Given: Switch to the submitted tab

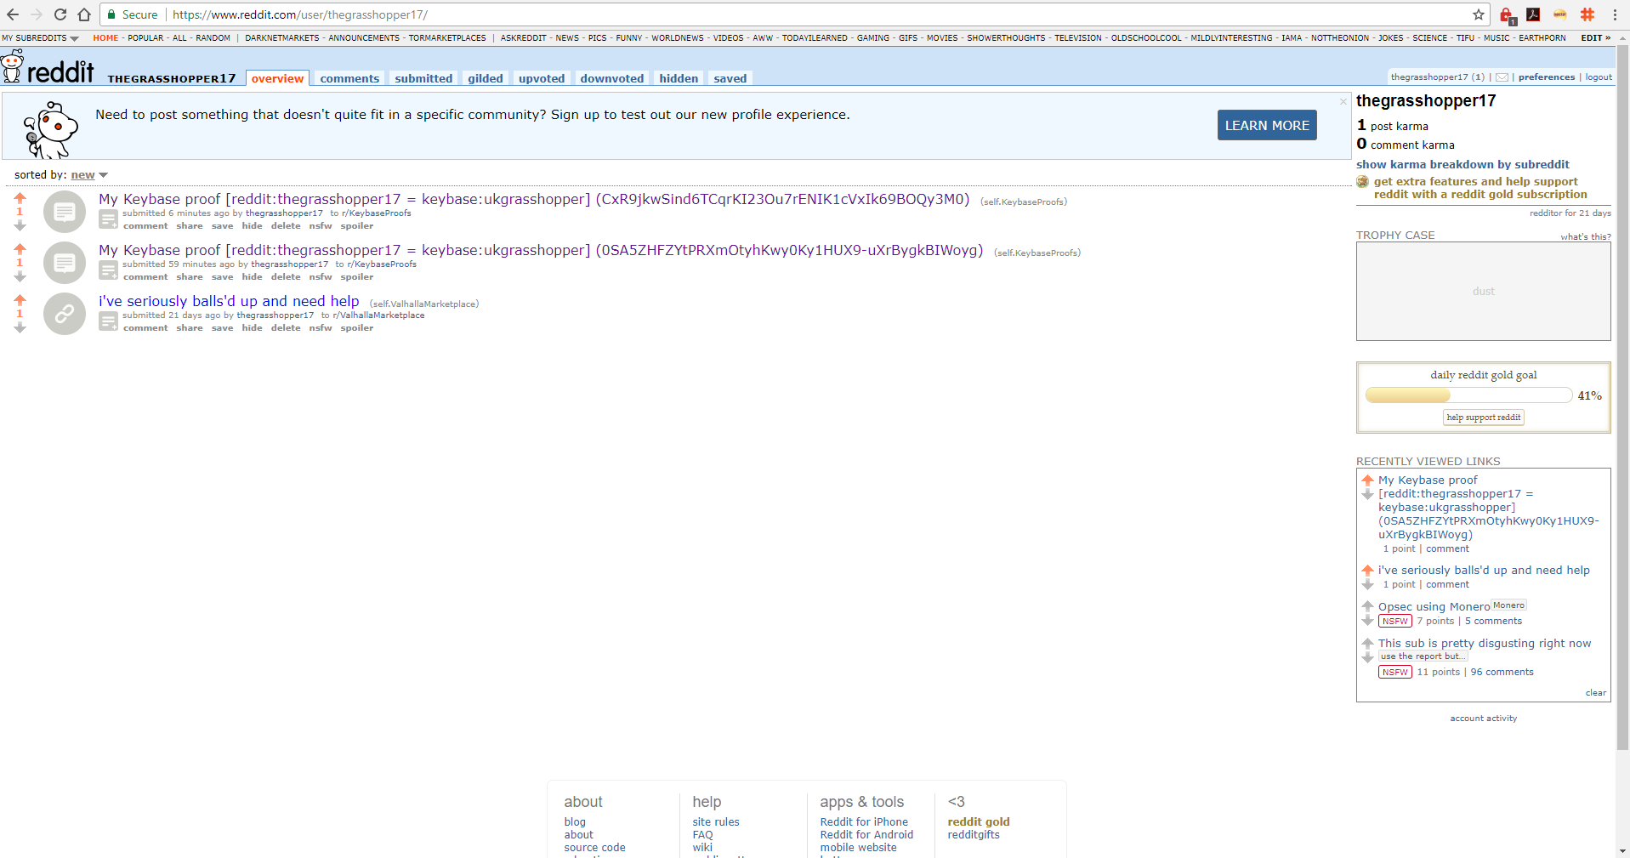Looking at the screenshot, I should (423, 78).
